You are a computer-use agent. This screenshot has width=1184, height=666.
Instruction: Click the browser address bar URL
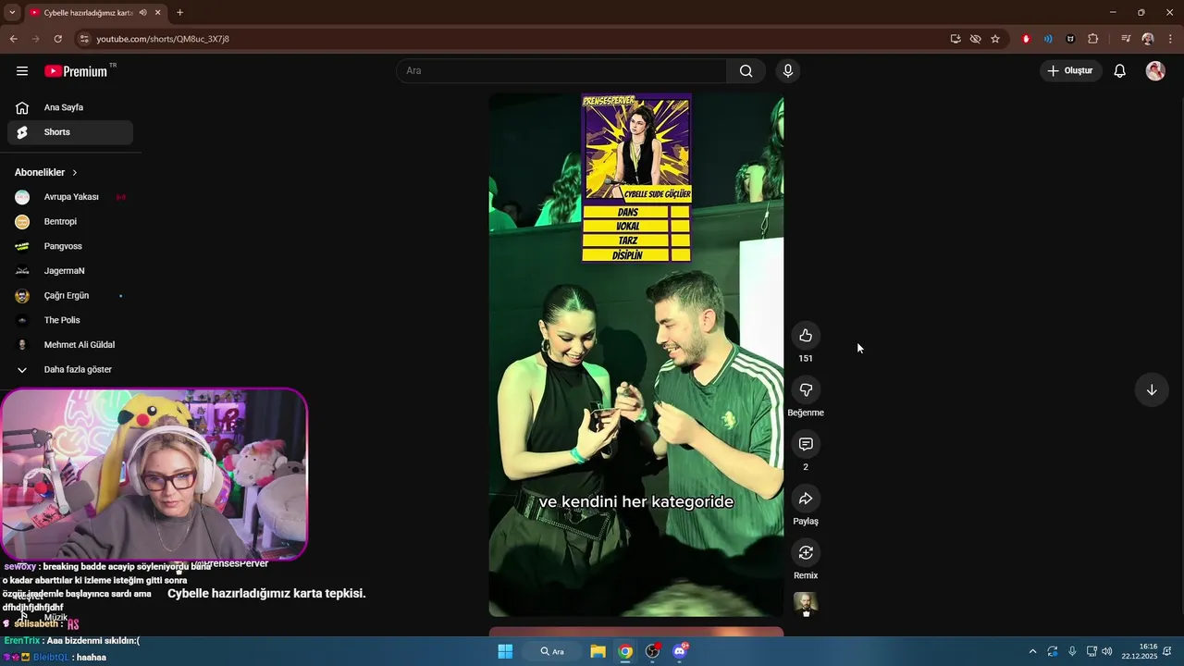163,39
